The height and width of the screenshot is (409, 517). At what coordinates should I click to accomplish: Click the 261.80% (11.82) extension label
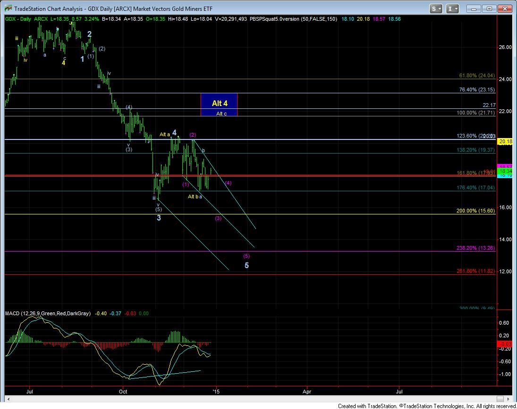tap(476, 270)
